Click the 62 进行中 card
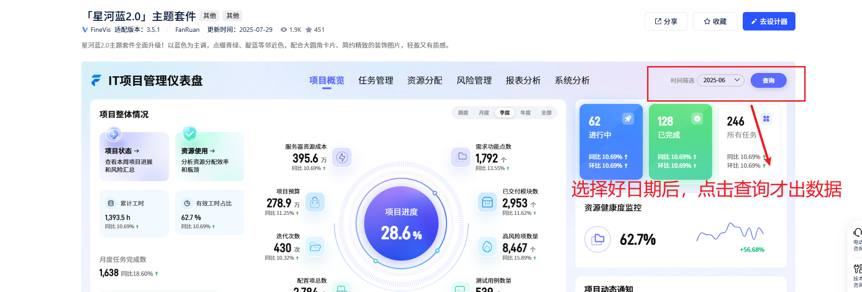Viewport: 862px width, 292px height. click(611, 142)
